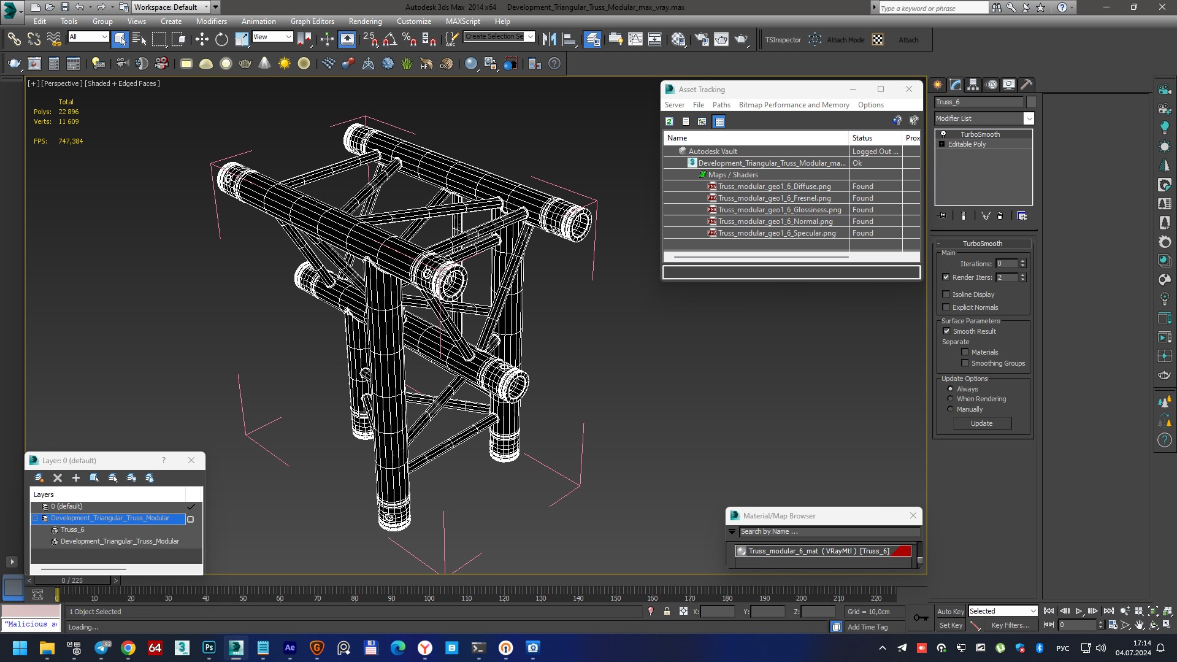The height and width of the screenshot is (662, 1177).
Task: Open the Utilities command panel tab
Action: [1026, 85]
